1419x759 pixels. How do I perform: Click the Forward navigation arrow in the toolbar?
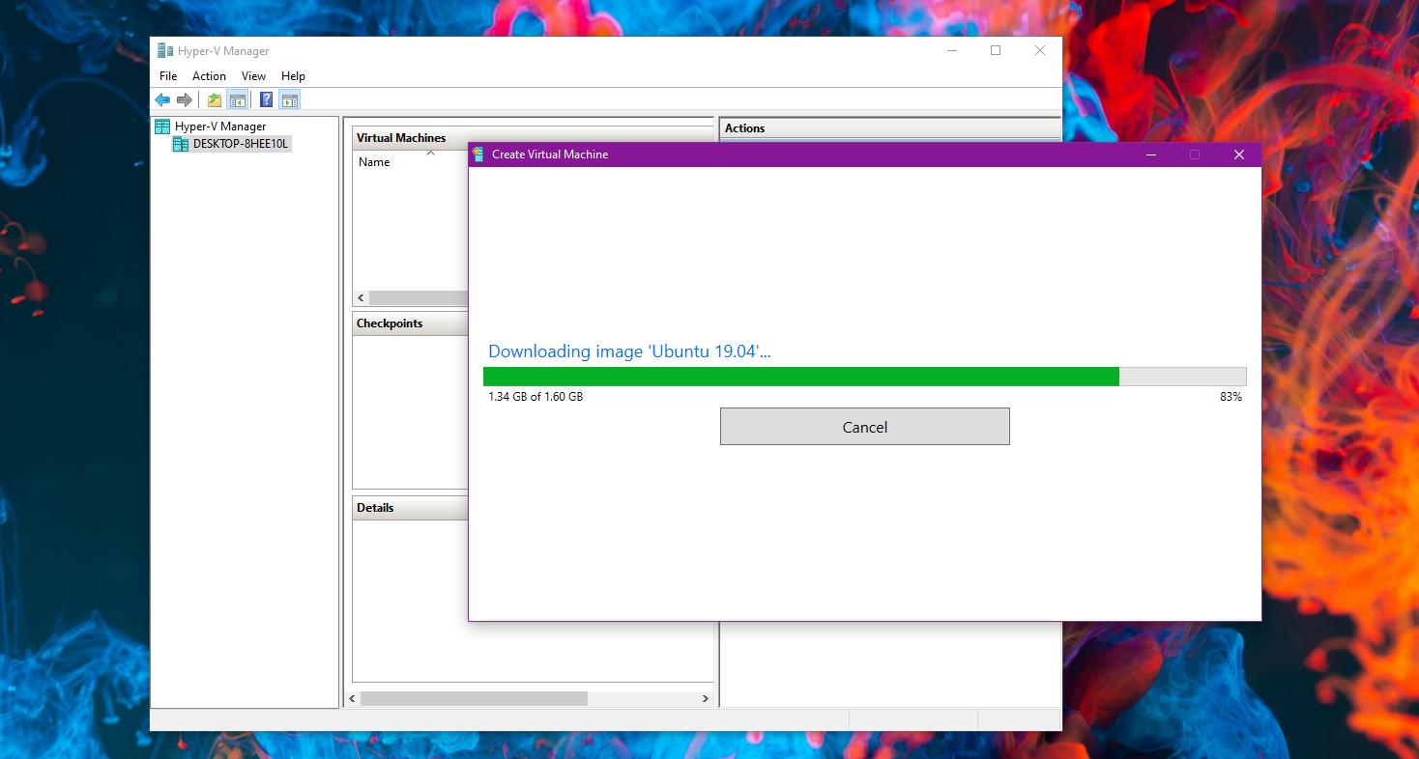tap(185, 99)
